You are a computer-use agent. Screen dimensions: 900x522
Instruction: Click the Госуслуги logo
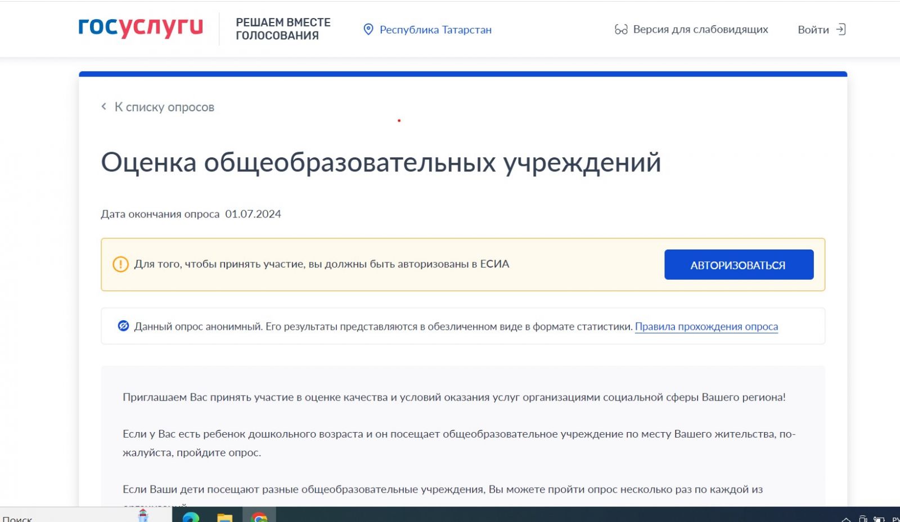point(140,28)
